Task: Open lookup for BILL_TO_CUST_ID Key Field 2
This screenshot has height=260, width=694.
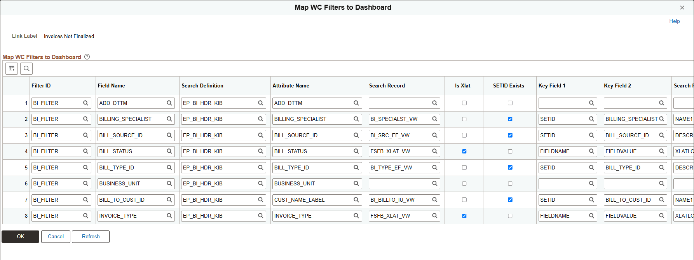Action: click(x=661, y=200)
